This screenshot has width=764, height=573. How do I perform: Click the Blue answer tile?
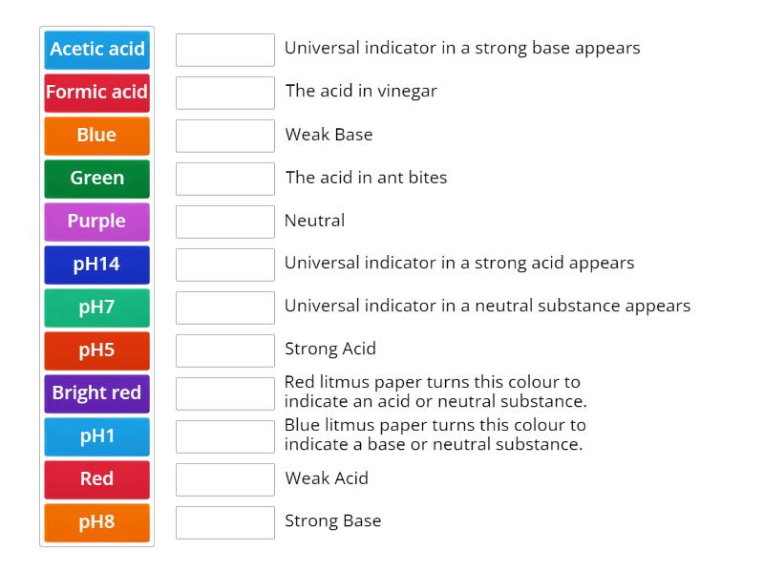[x=95, y=136]
